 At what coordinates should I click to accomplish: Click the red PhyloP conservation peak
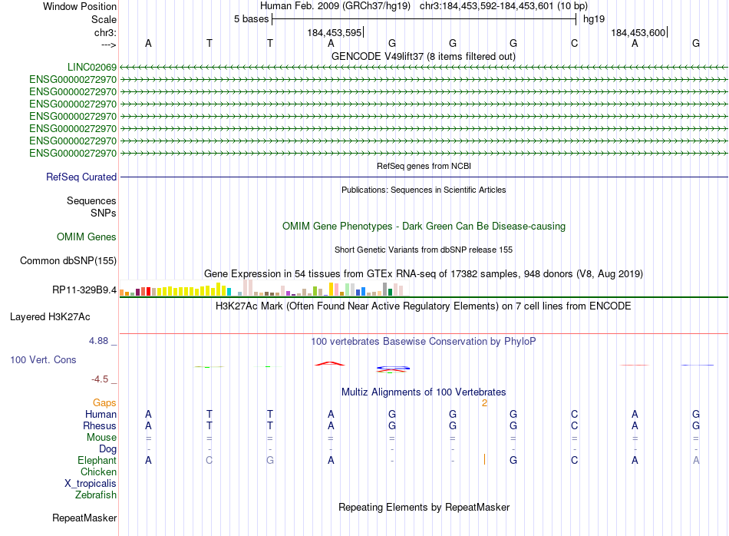pyautogui.click(x=330, y=363)
